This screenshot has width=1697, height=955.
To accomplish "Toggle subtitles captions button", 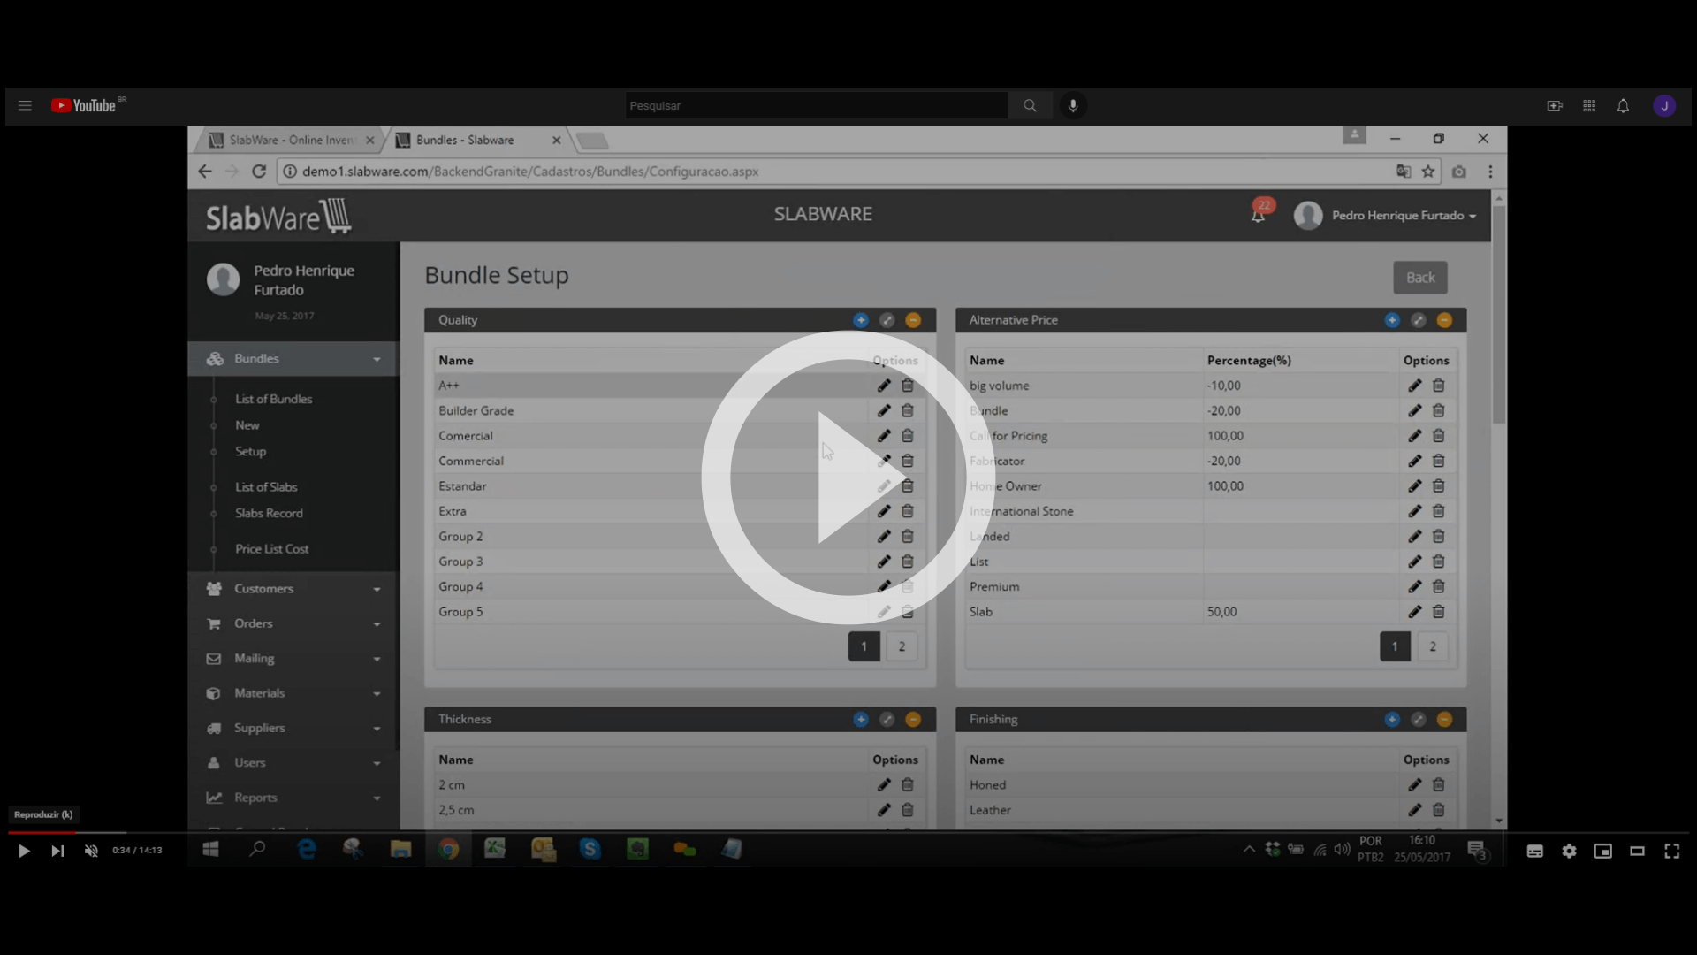I will point(1535,851).
